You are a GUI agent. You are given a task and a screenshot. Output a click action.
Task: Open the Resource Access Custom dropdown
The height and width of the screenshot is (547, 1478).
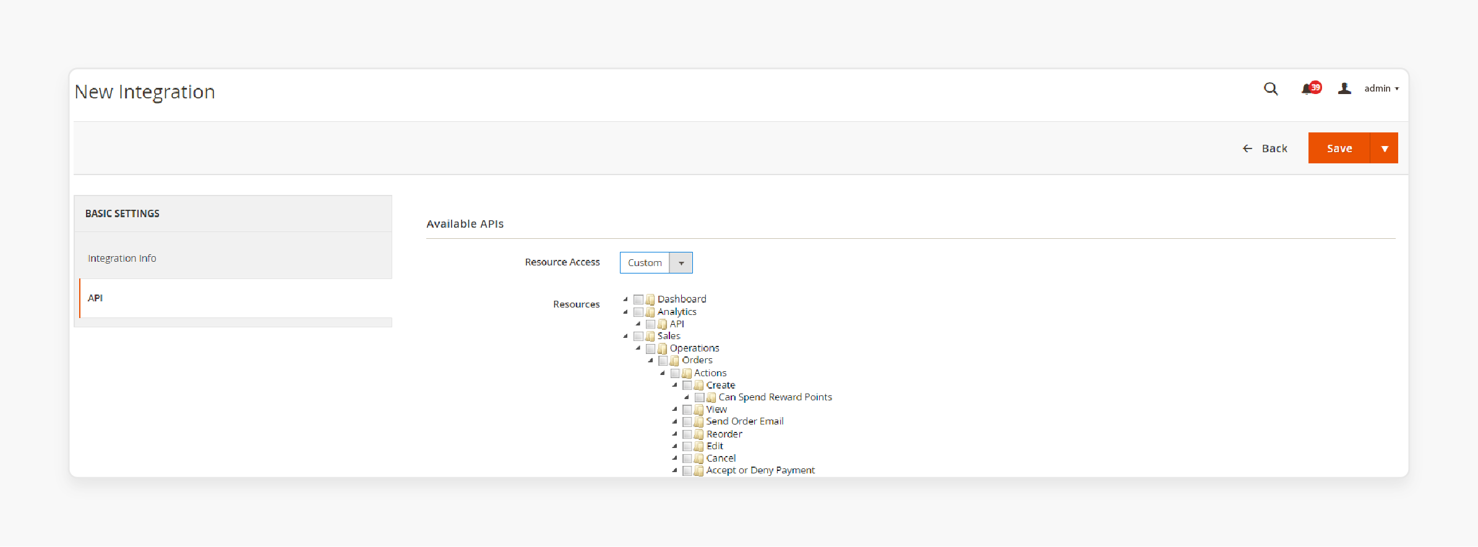[656, 262]
